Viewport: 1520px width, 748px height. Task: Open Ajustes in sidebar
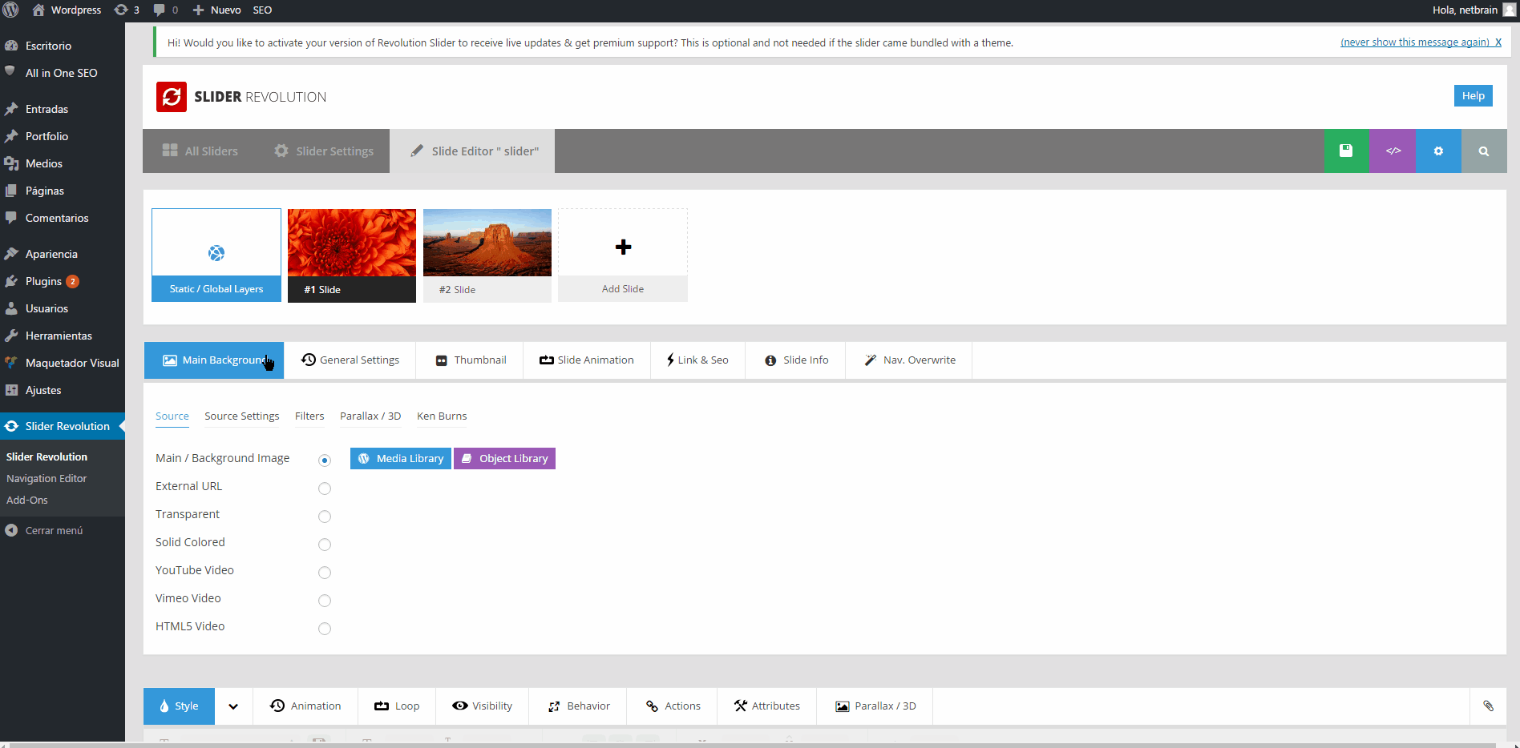tap(43, 390)
